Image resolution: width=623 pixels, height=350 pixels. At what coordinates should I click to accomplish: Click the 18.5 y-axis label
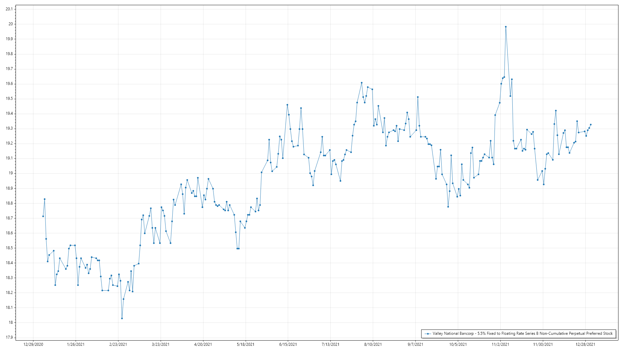9,248
